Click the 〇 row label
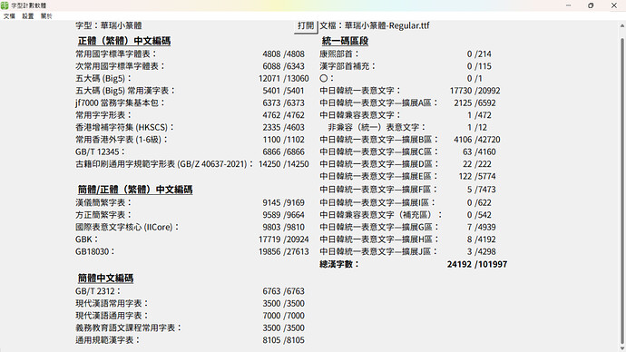This screenshot has height=352, width=626. [x=327, y=79]
